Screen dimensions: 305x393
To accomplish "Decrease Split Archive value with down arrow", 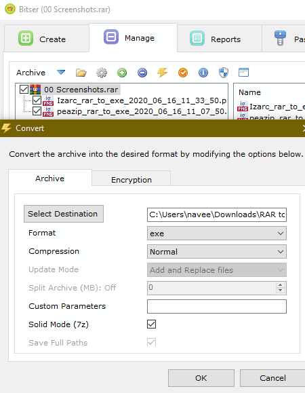I will pyautogui.click(x=281, y=291).
